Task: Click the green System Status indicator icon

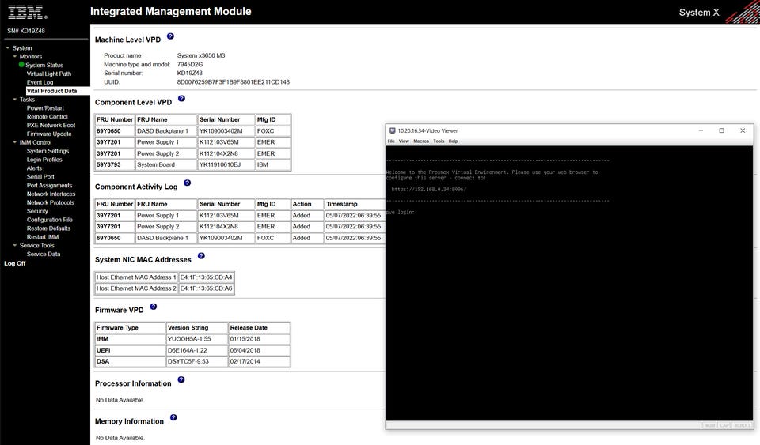Action: tap(21, 64)
